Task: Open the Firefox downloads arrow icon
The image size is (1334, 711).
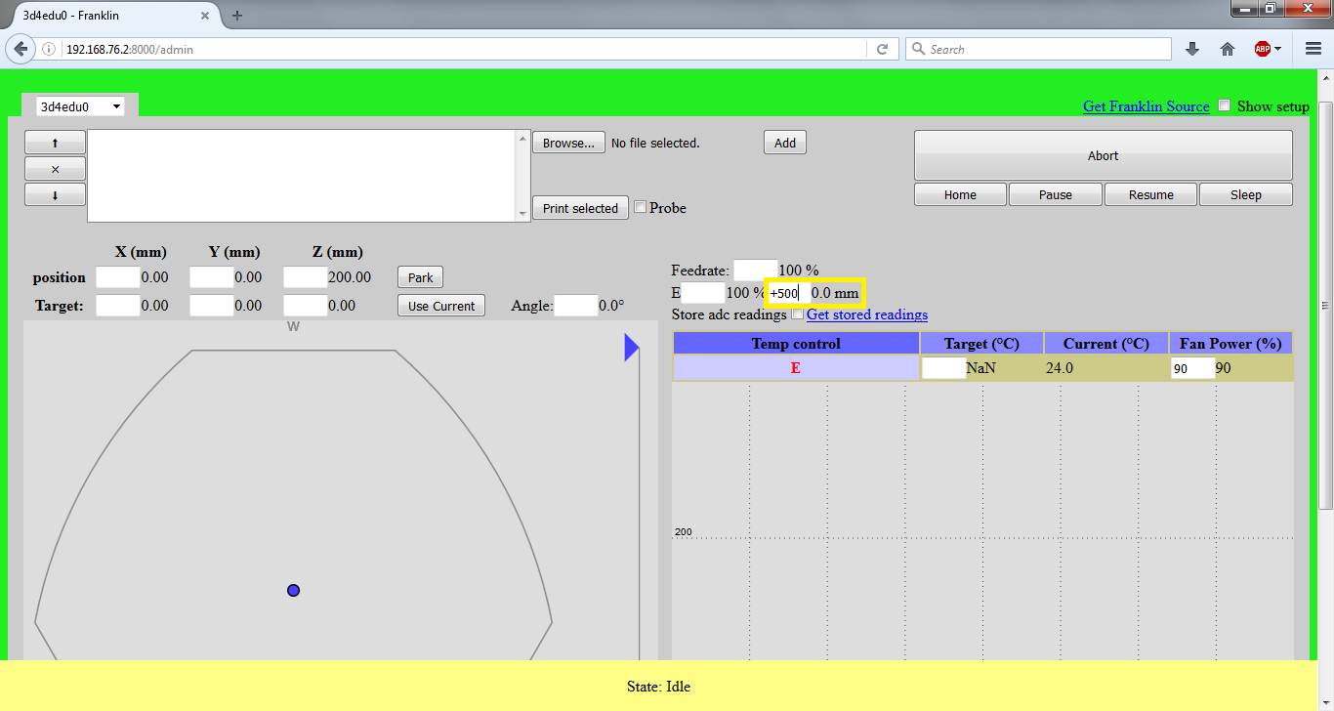Action: click(1192, 49)
